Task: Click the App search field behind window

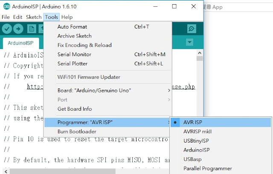Action: 238,7
